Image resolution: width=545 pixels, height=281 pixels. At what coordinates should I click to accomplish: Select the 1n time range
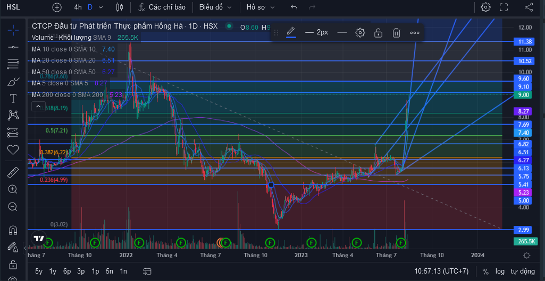coord(123,271)
